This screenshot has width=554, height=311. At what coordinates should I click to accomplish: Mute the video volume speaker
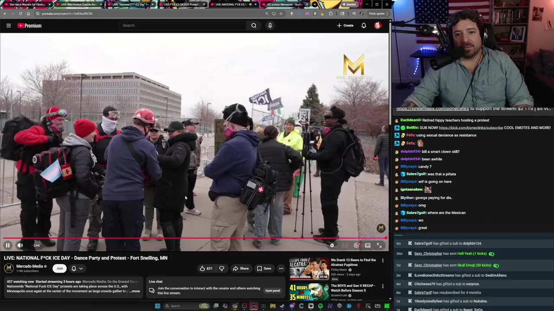pyautogui.click(x=20, y=245)
